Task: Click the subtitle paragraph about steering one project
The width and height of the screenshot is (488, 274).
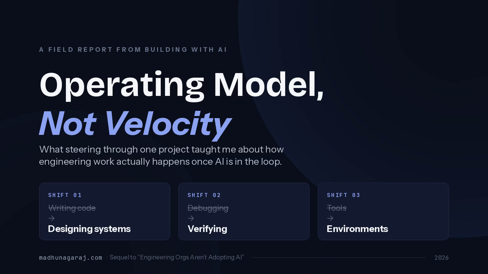Action: (x=161, y=156)
